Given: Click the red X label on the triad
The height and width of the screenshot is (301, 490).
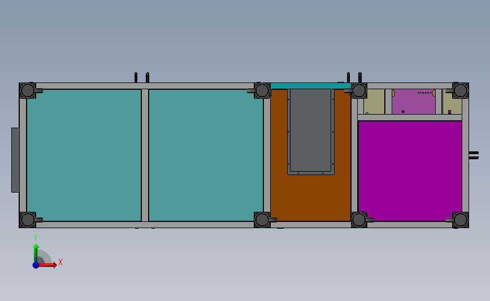Looking at the screenshot, I should pos(60,262).
